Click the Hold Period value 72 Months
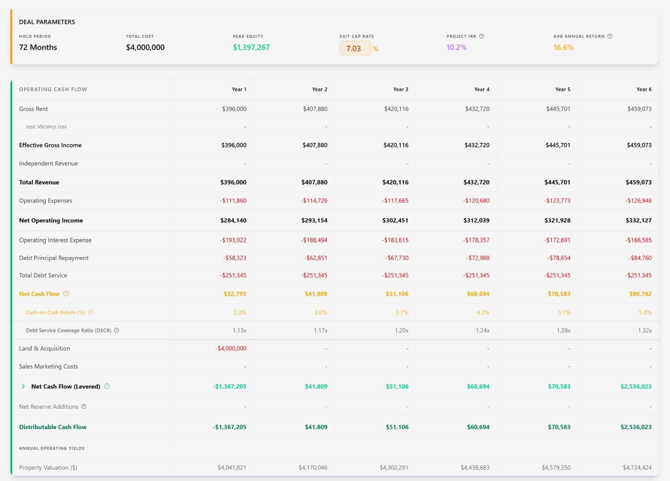Screen dimensions: 670x481 coord(38,47)
